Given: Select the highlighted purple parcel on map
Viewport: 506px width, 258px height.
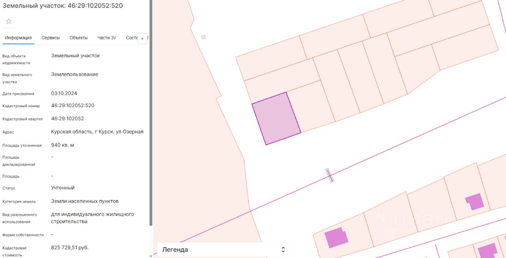Looking at the screenshot, I should [x=276, y=119].
